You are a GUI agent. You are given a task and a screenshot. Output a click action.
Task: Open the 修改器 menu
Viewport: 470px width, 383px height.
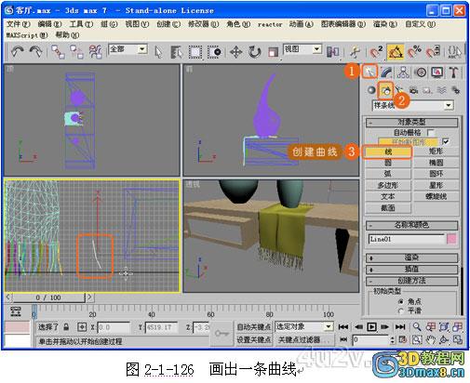pos(204,24)
